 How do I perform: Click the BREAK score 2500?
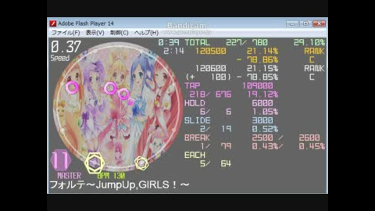point(262,138)
